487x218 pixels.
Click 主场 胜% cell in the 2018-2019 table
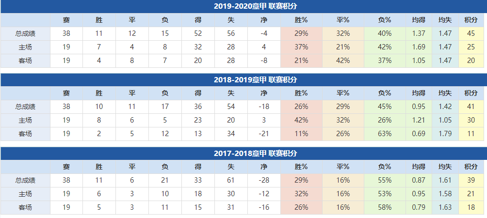(301, 120)
